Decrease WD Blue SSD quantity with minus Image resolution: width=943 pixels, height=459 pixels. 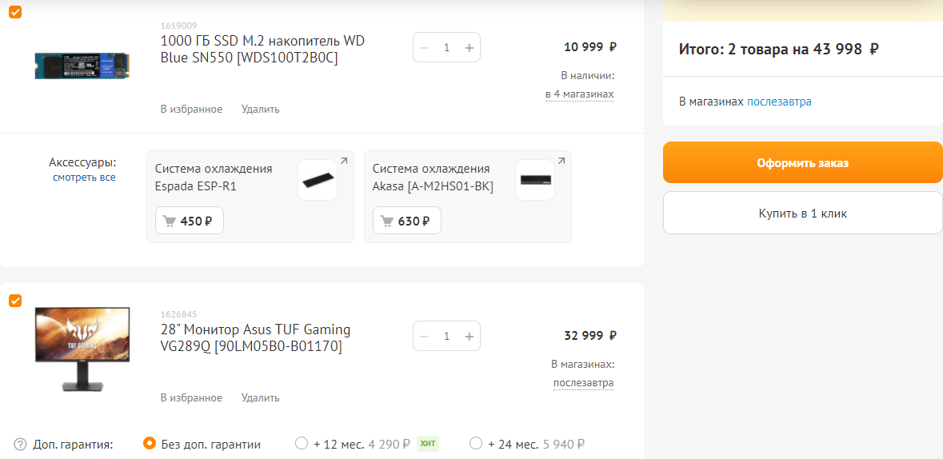(x=425, y=47)
